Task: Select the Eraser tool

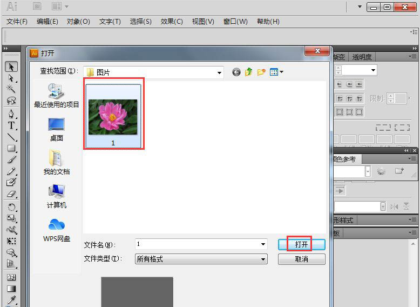Action: point(11,193)
